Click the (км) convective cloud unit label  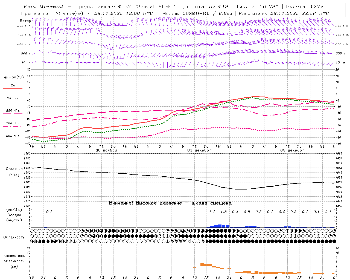pyautogui.click(x=14, y=266)
